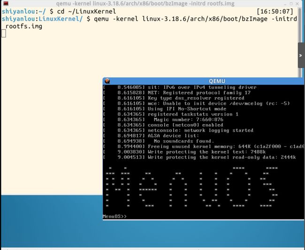The width and height of the screenshot is (305, 250).
Task: Click the MenuOS ASCII art banner
Action: click(192, 187)
